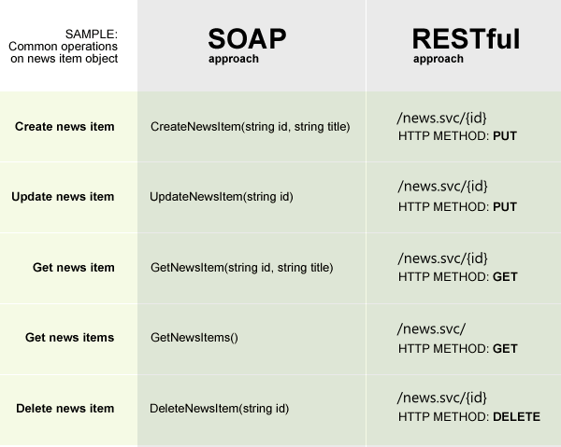Choose the "Get news items" row label
Screen dimensions: 561x447
click(69, 338)
